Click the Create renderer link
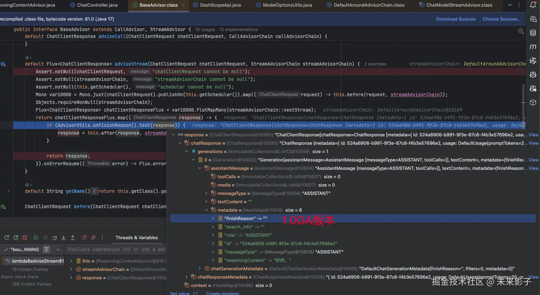 click(222, 293)
